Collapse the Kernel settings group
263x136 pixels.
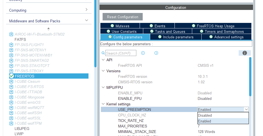click(x=103, y=104)
